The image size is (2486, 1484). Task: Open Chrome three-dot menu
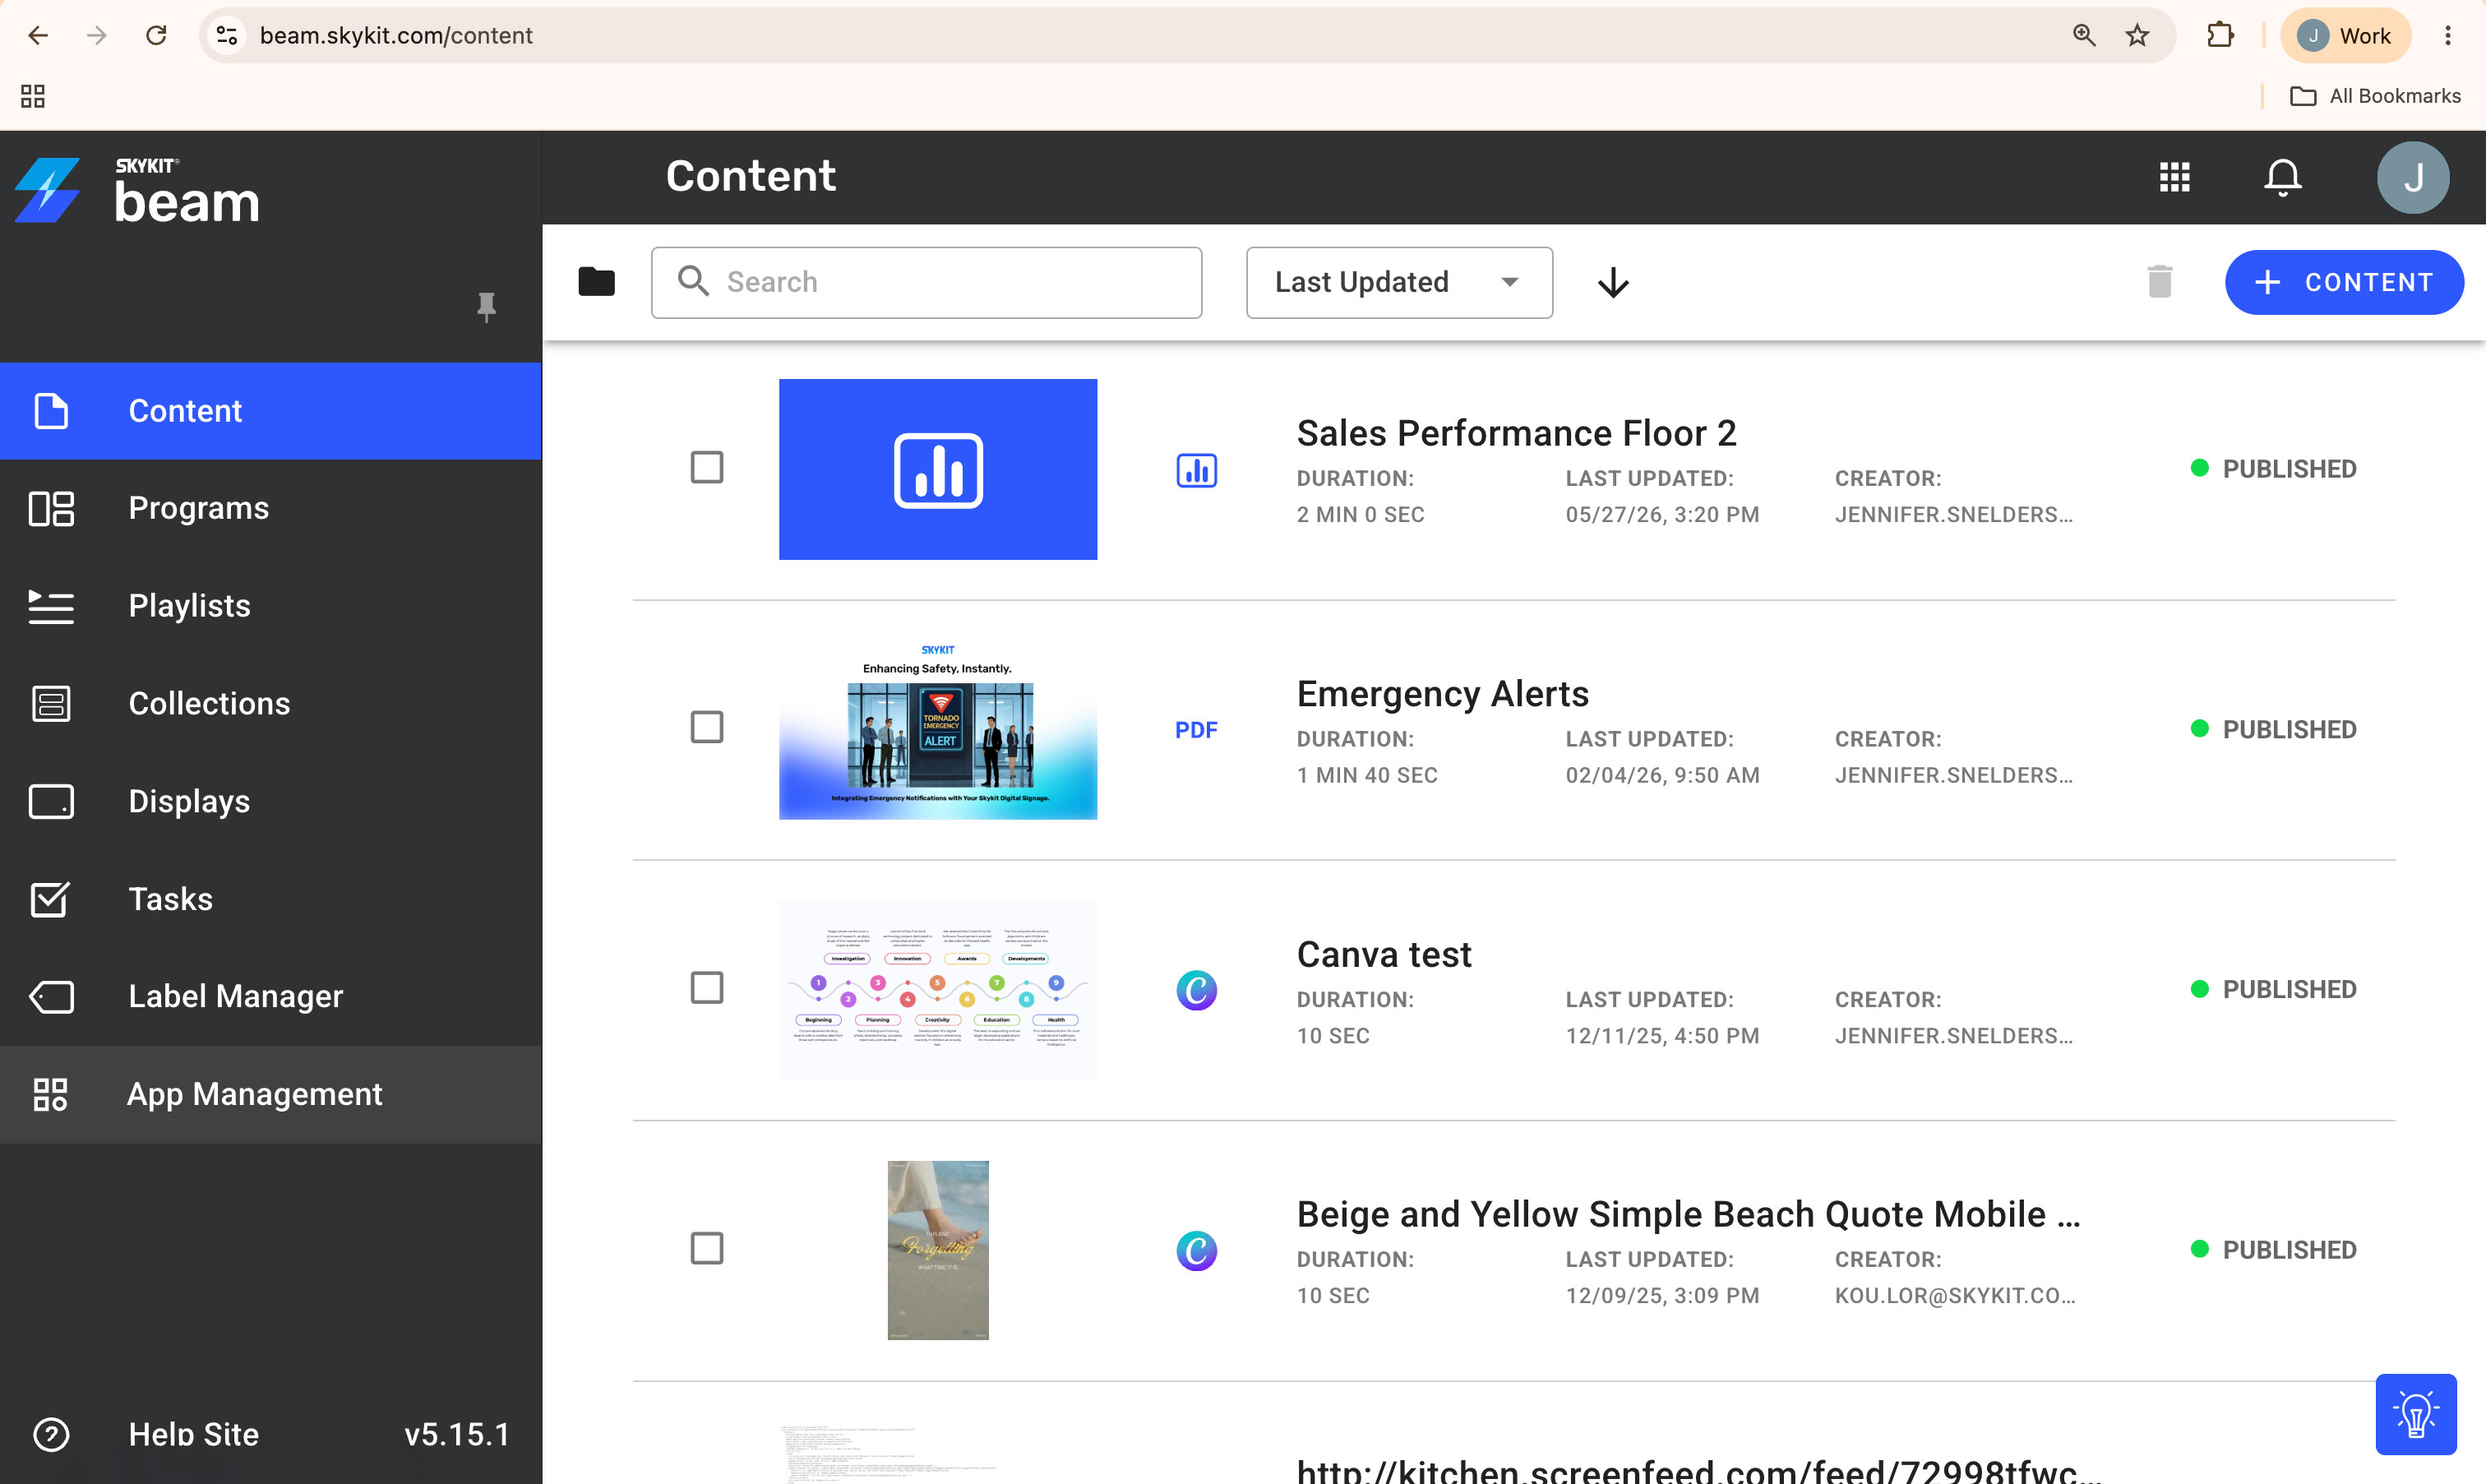pos(2447,36)
